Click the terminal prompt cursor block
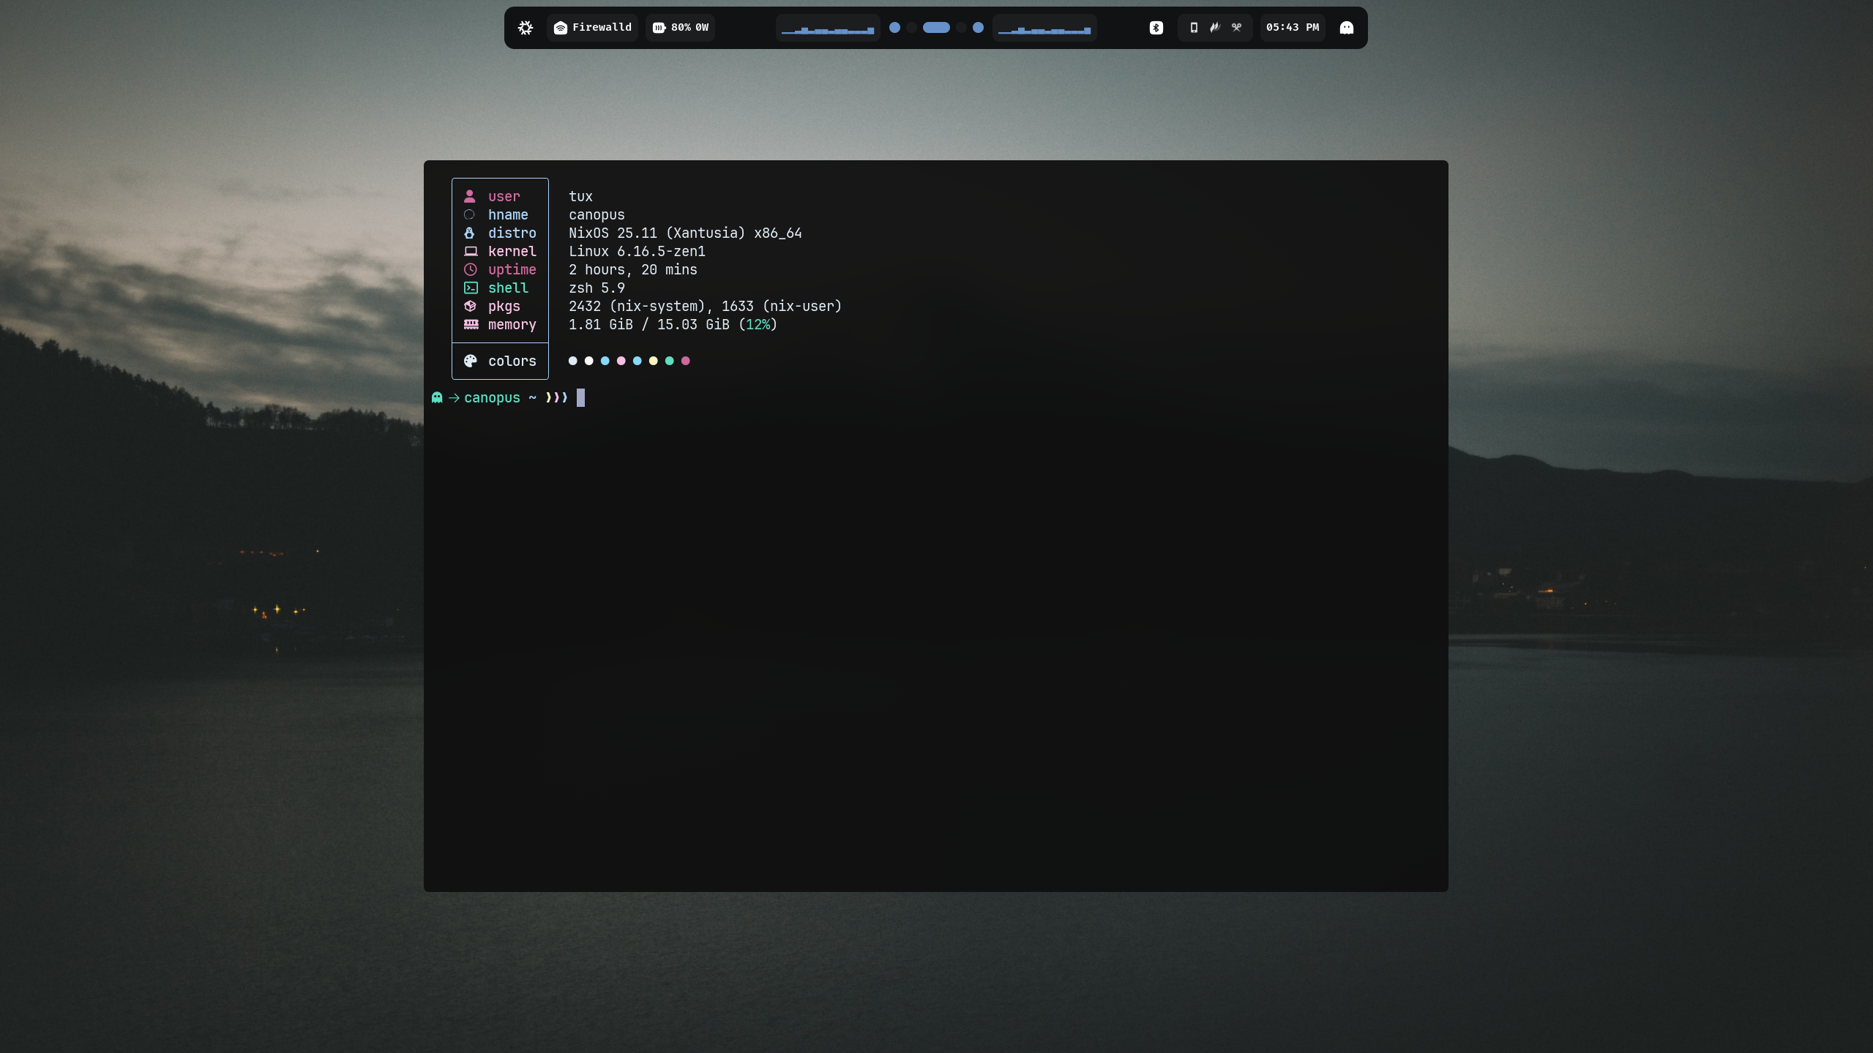Image resolution: width=1873 pixels, height=1053 pixels. [580, 397]
